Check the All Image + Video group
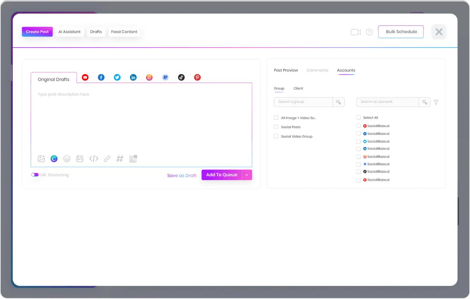This screenshot has width=470, height=299. (276, 118)
